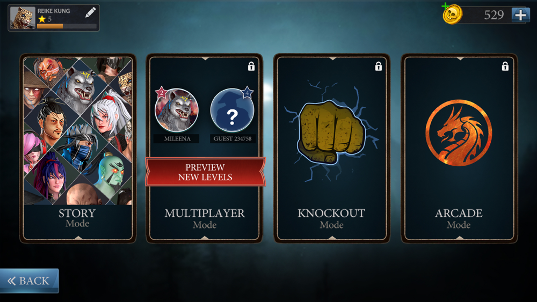Click the lock icon on Multiplayer card
The height and width of the screenshot is (302, 537).
251,66
